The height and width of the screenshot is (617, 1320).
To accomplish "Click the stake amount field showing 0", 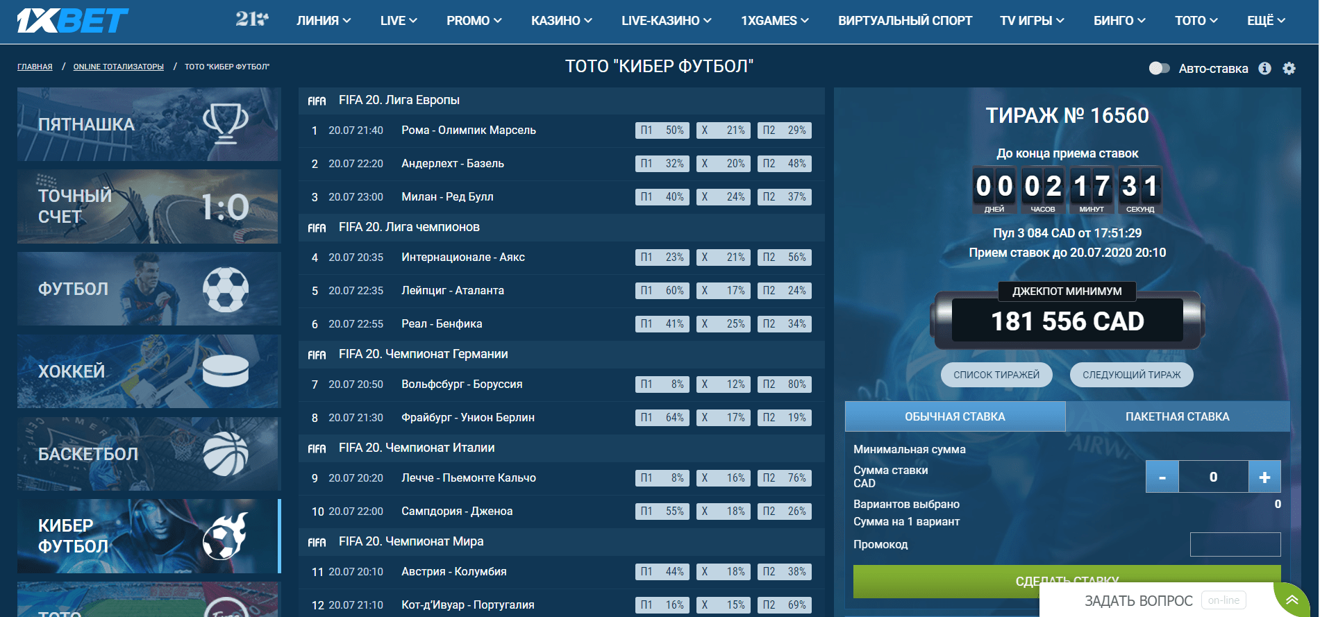I will 1213,477.
